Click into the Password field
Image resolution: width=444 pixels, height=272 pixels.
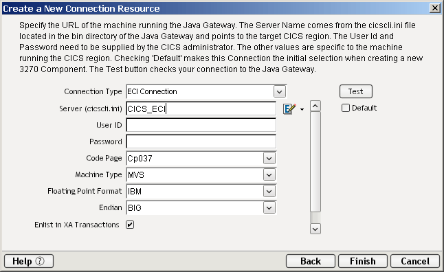pos(201,141)
